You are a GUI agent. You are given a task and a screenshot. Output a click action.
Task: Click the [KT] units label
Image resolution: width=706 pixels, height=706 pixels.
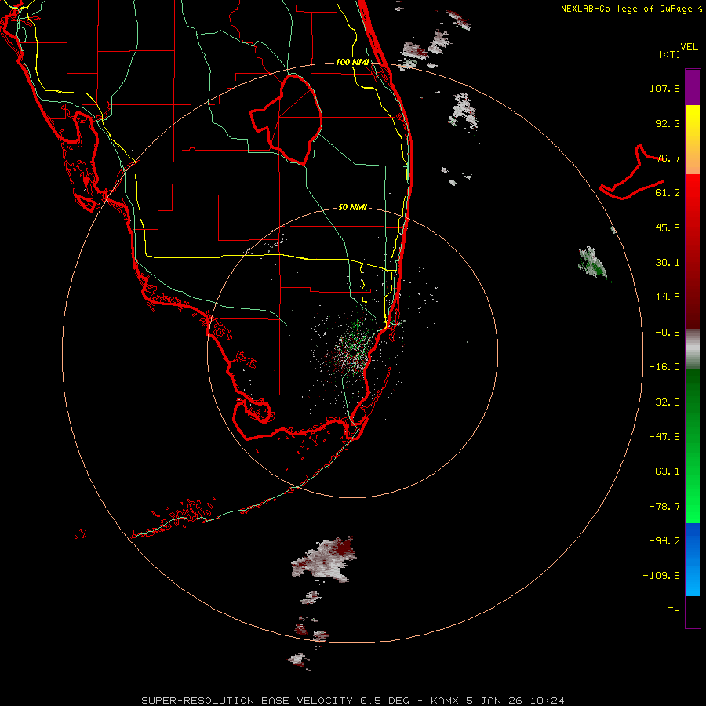(x=669, y=54)
